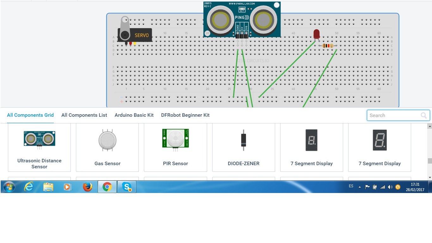Open Firefox from the taskbar

tap(87, 187)
